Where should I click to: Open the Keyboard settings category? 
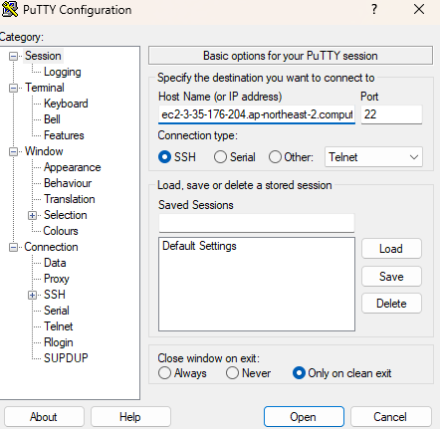pos(66,104)
